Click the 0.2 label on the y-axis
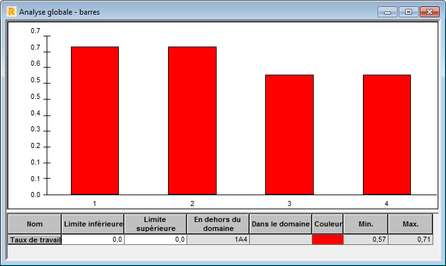 (36, 145)
